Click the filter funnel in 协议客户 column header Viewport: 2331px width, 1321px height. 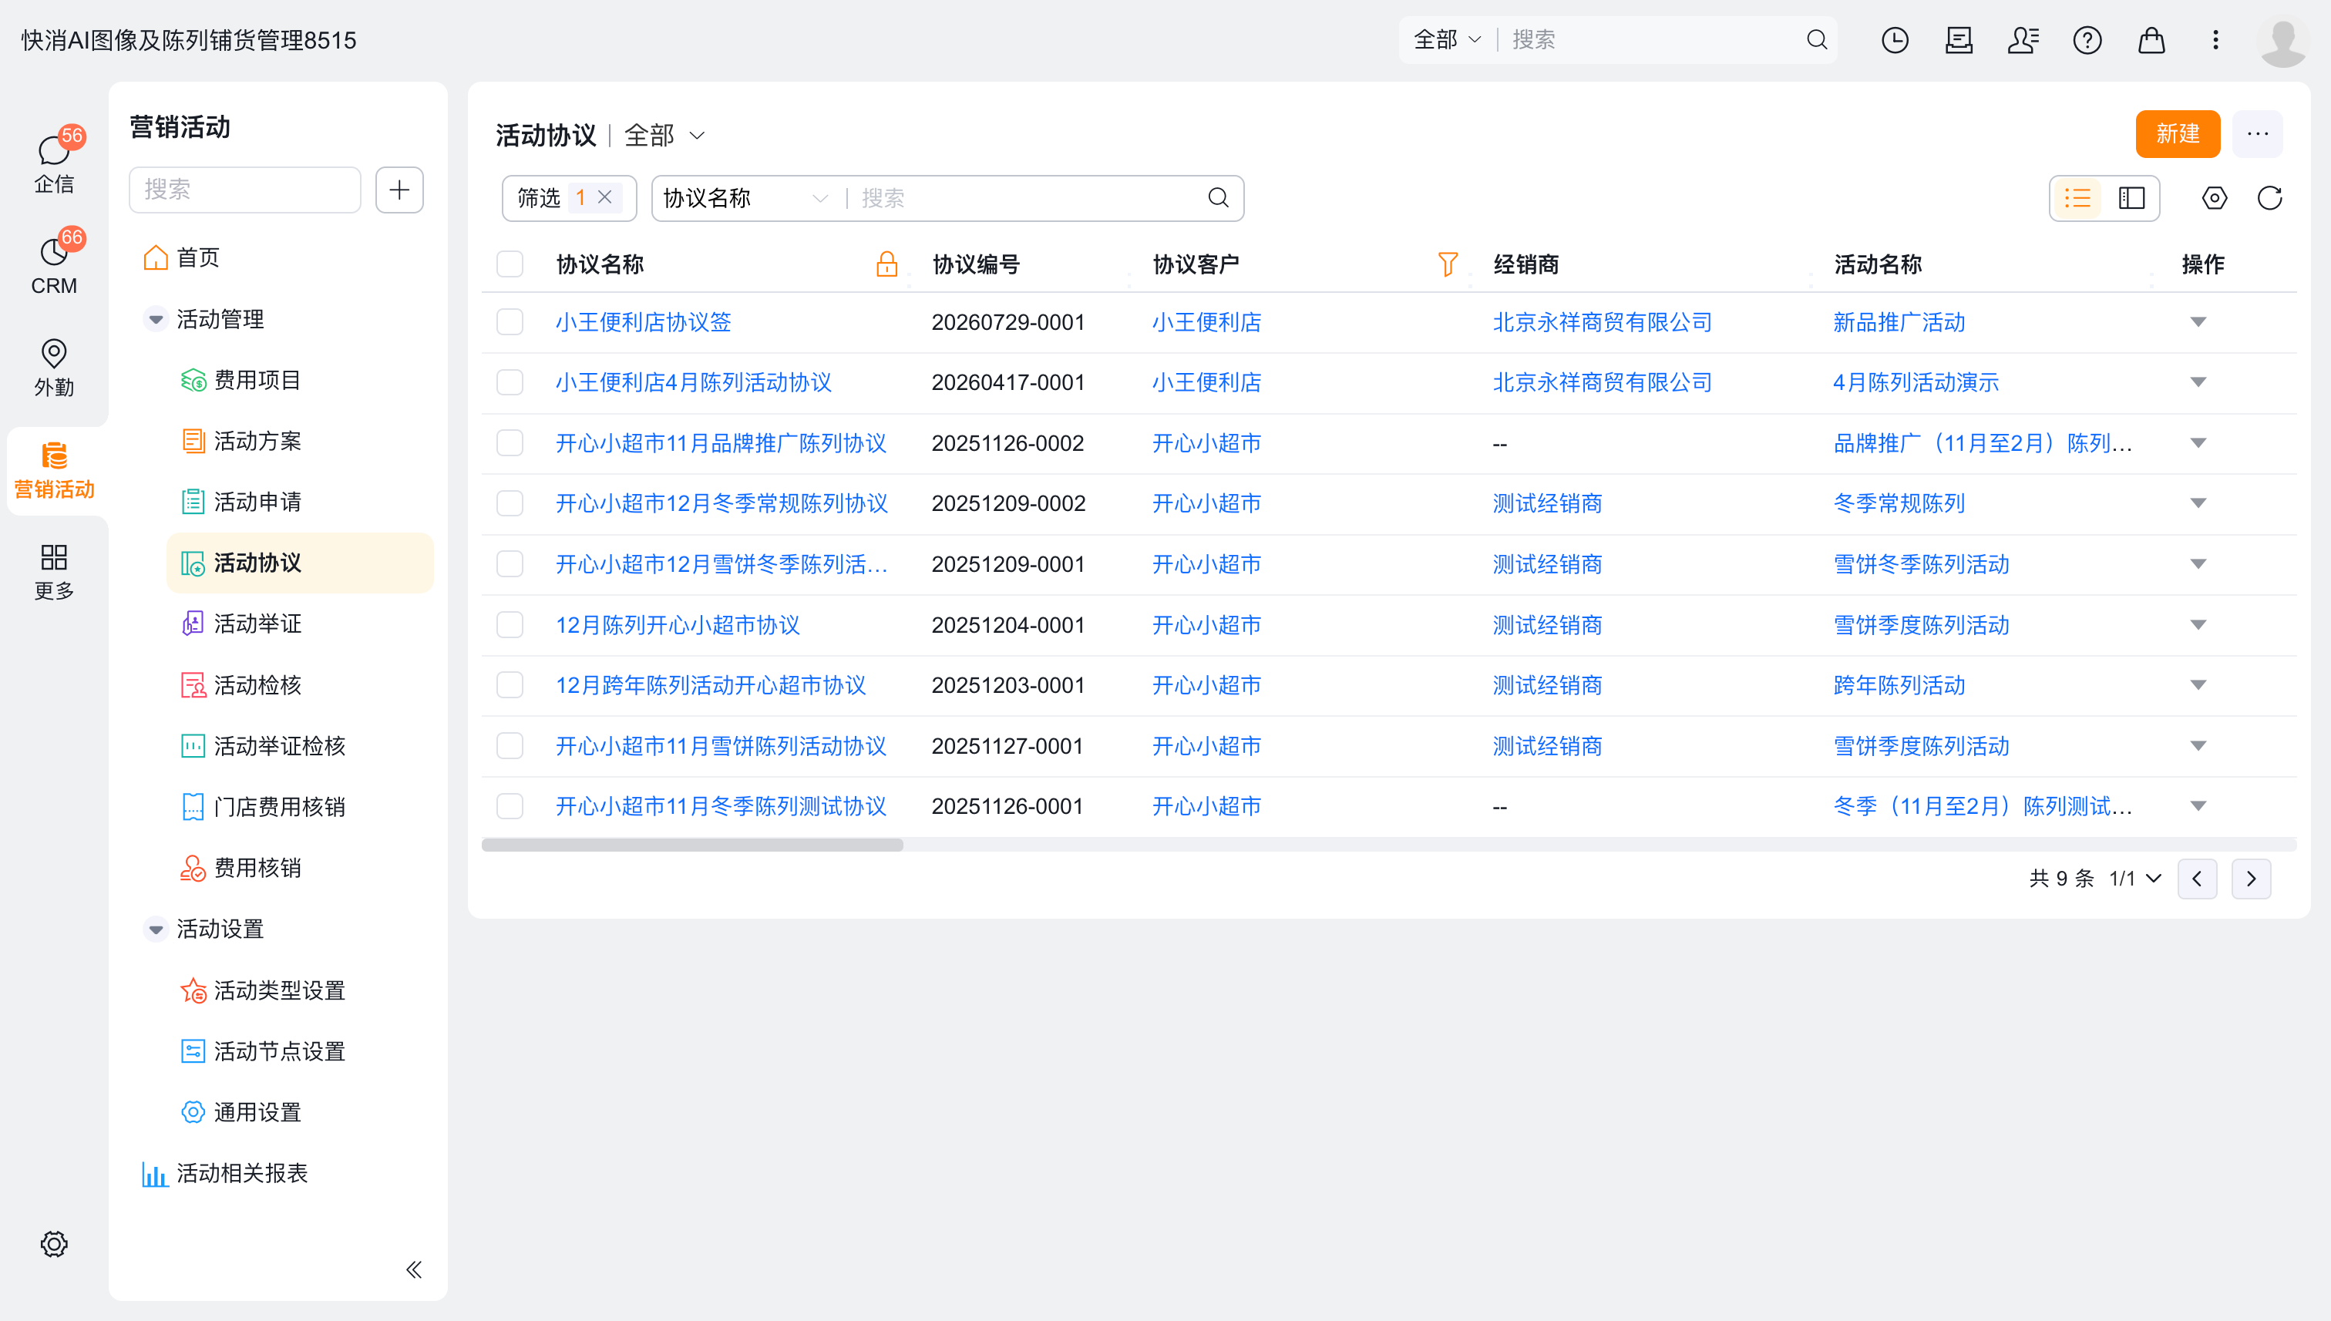[1447, 264]
